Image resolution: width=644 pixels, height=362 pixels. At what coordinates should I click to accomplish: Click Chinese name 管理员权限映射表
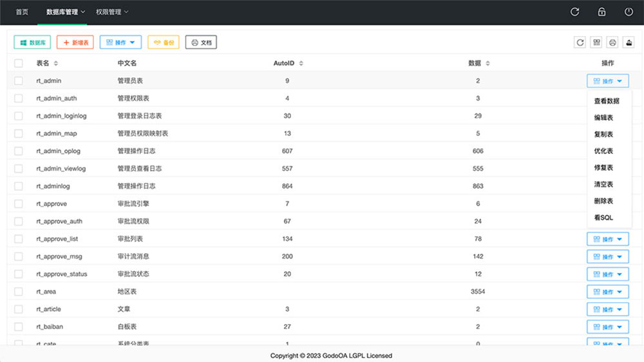tap(142, 133)
